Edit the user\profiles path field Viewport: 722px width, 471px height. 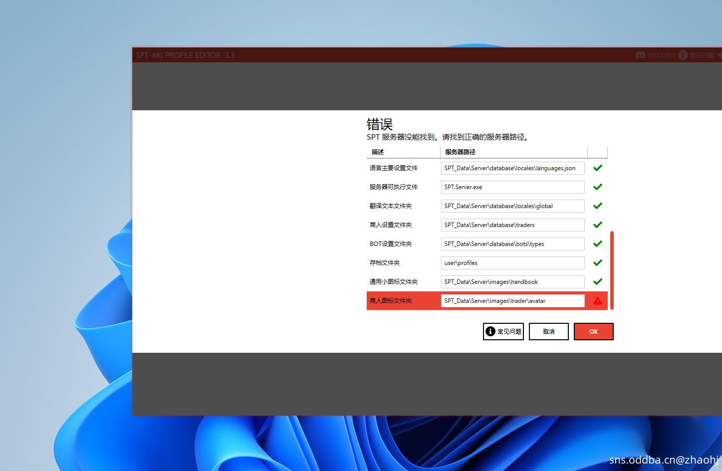click(x=512, y=263)
